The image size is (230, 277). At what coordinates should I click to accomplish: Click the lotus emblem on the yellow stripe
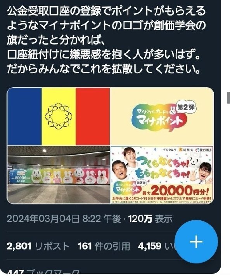coord(59,116)
